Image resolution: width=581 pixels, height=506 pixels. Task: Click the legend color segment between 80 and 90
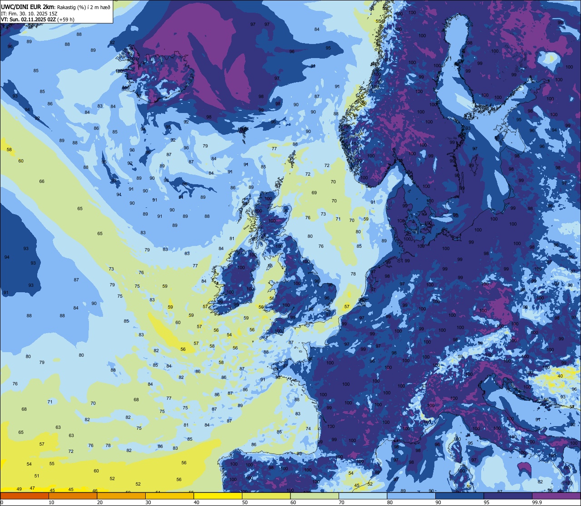click(411, 496)
